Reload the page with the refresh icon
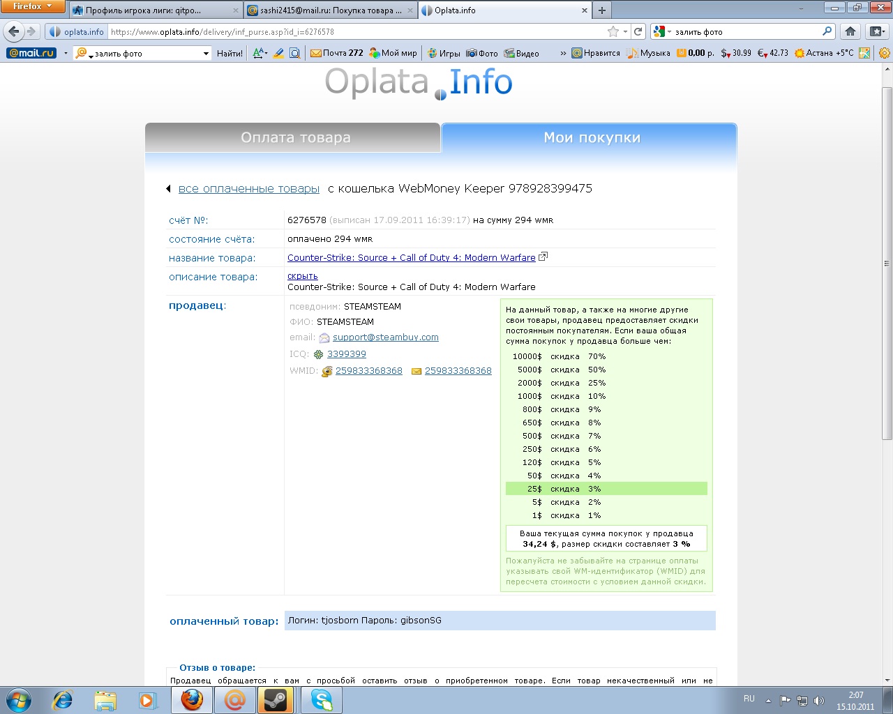Image resolution: width=893 pixels, height=714 pixels. point(638,31)
